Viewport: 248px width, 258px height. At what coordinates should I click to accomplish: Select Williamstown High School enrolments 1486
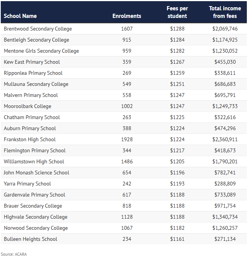[x=127, y=161]
